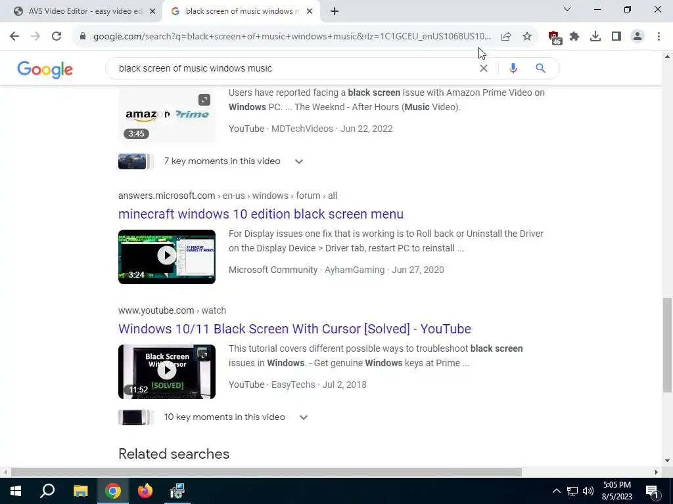Open Windows 10/11 Black Screen With Cursor link

click(294, 329)
